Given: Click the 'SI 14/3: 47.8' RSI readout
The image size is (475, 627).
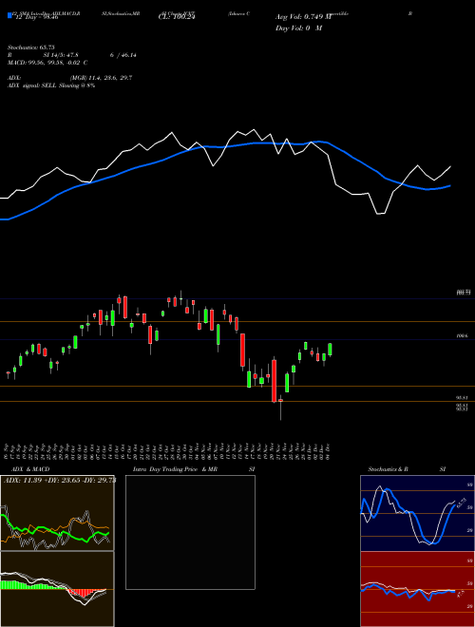Looking at the screenshot, I should (61, 55).
